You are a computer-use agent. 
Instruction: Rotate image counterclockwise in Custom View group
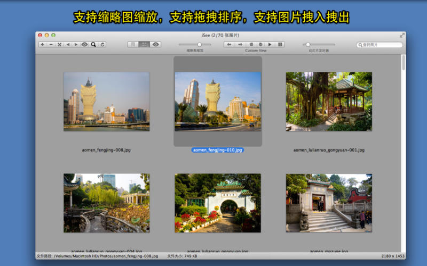(251, 45)
